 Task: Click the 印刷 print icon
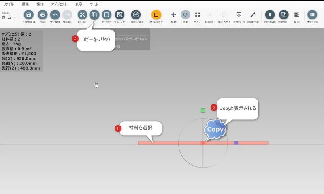pyautogui.click(x=43, y=15)
